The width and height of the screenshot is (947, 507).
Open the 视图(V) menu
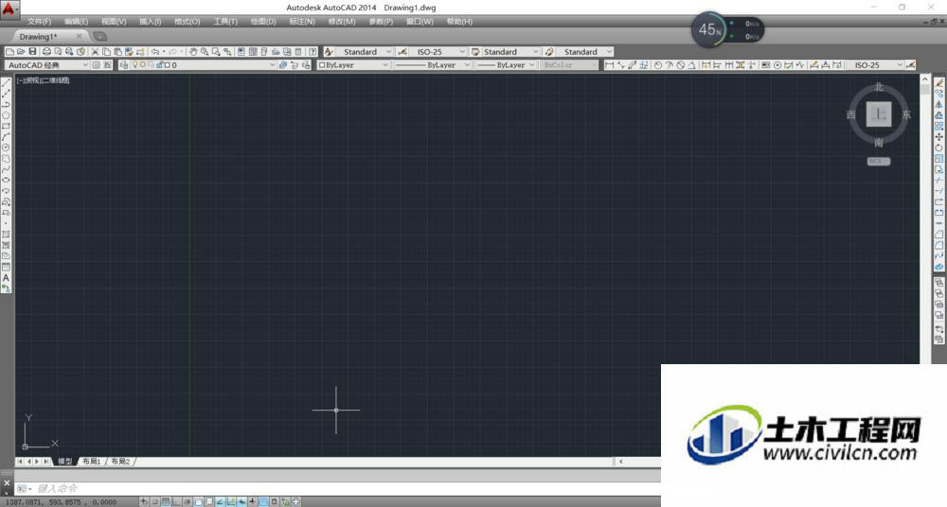click(x=114, y=22)
